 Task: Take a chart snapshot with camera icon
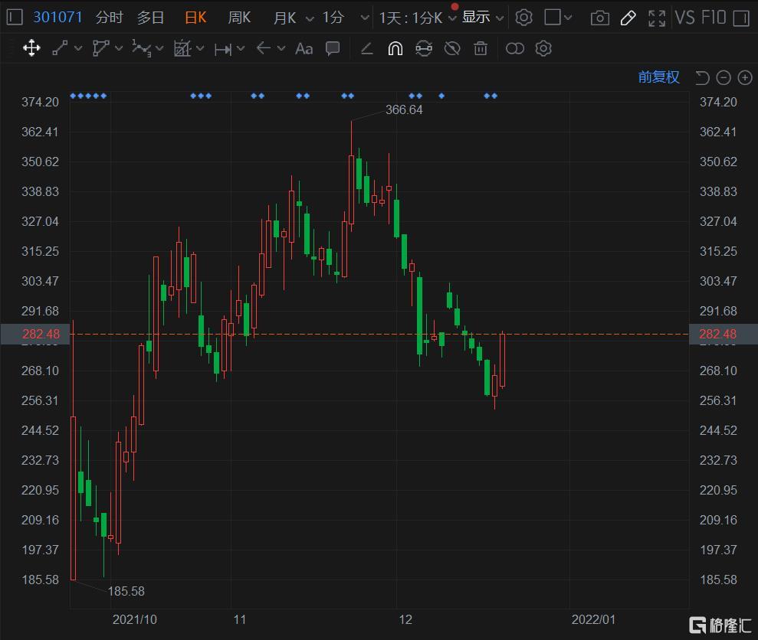[x=600, y=18]
